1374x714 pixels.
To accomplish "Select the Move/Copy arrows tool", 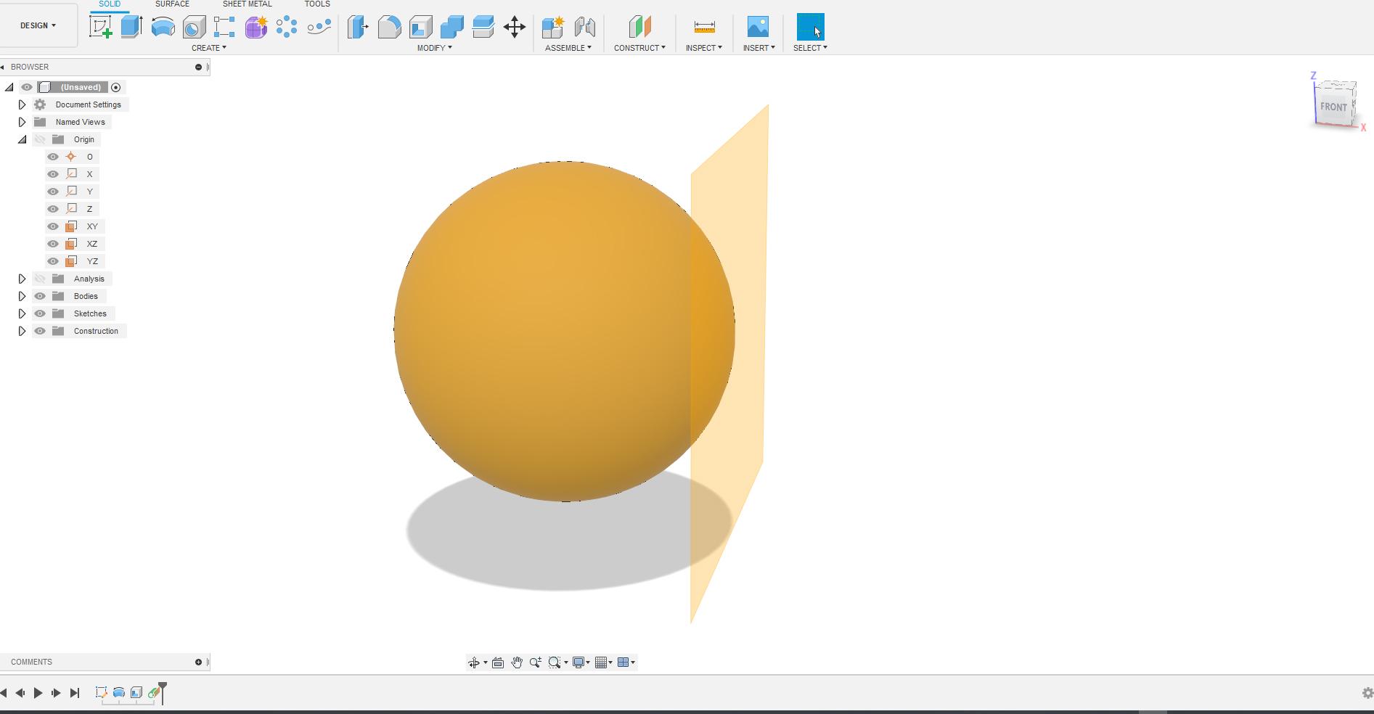I will click(x=515, y=28).
